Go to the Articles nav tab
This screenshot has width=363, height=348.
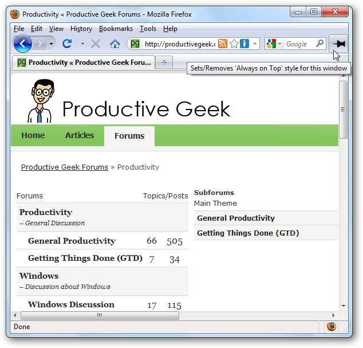[x=80, y=135]
